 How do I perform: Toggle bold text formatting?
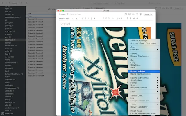click(x=83, y=18)
